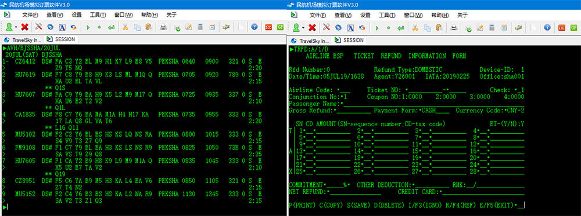Open the crossed tools settings icon in left window
581x216 pixels.
point(38,27)
